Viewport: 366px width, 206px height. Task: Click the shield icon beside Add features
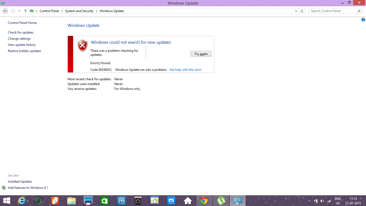pos(4,188)
